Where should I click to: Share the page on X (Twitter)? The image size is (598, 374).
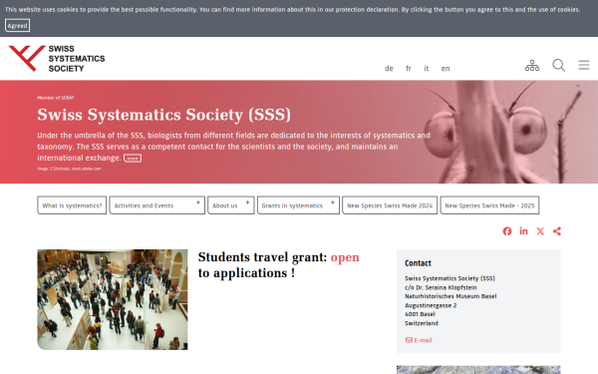(540, 231)
